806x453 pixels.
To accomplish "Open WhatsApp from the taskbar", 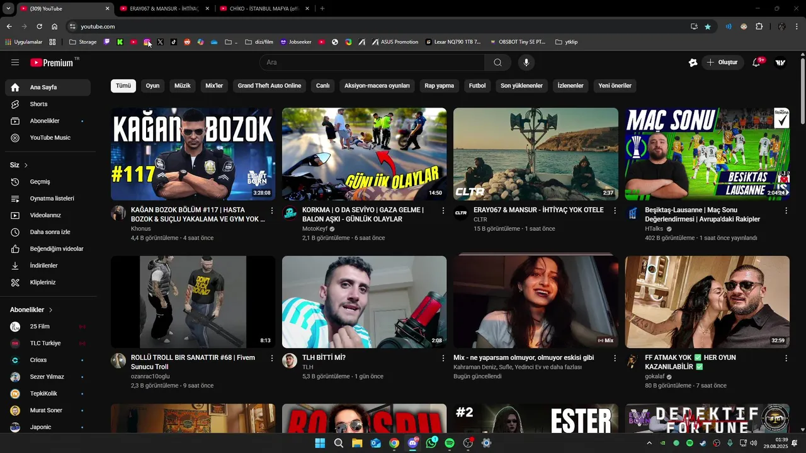I will coord(431,443).
